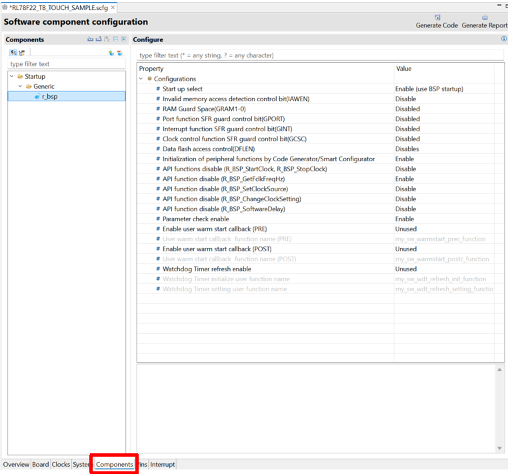Collapse the Startup tree node
508x474 pixels.
[x=11, y=77]
